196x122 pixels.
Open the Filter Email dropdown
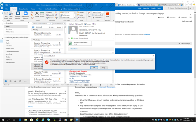pos(97,18)
